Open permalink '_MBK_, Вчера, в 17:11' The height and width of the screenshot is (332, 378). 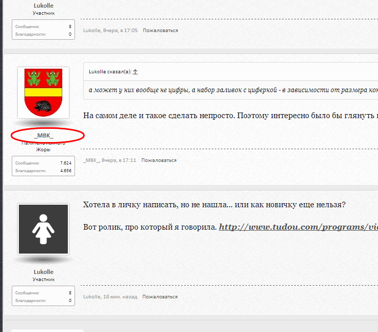(110, 160)
